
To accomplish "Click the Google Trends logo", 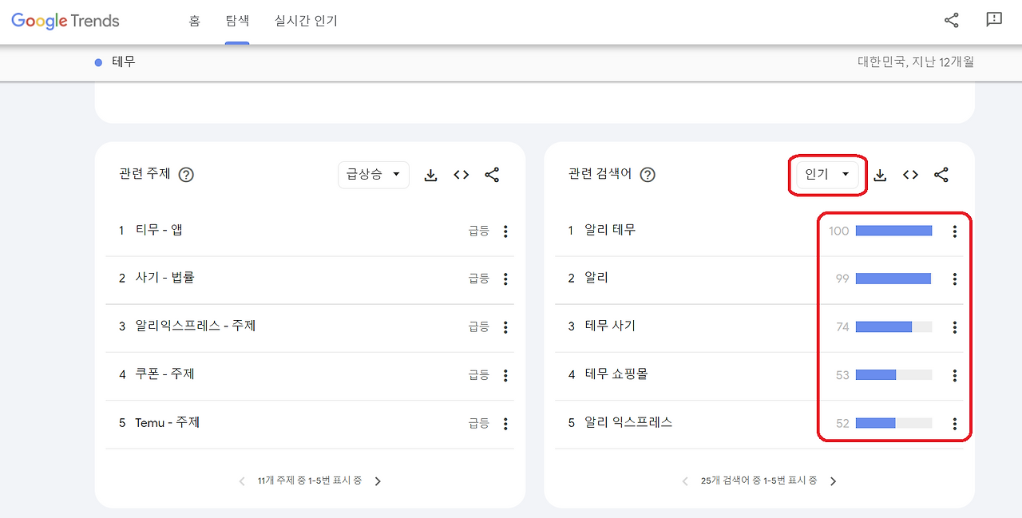I will tap(64, 20).
